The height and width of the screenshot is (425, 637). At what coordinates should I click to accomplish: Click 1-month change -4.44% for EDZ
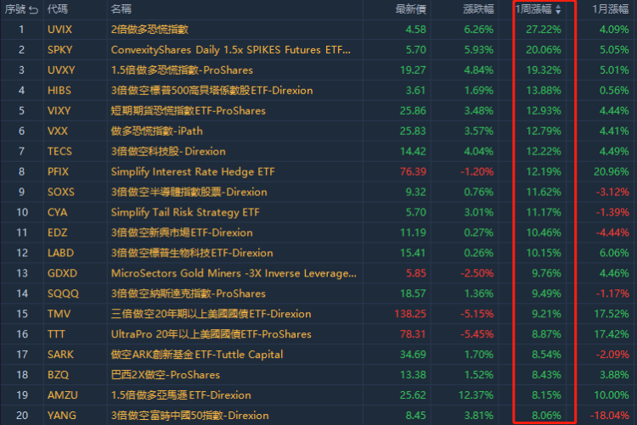click(x=612, y=232)
